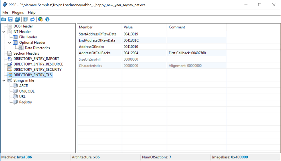Show ASCII strings list

(23, 86)
